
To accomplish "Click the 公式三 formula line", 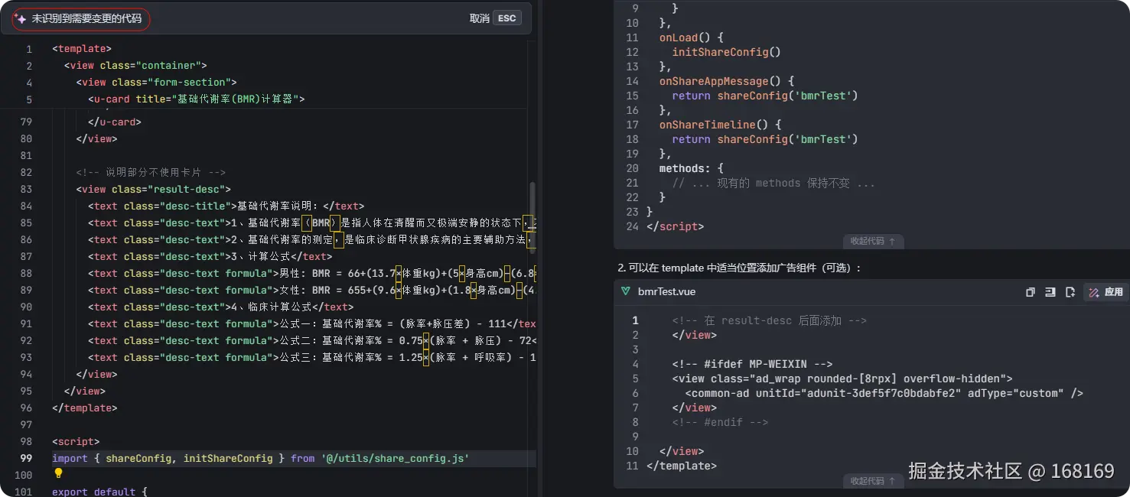I will tap(312, 358).
